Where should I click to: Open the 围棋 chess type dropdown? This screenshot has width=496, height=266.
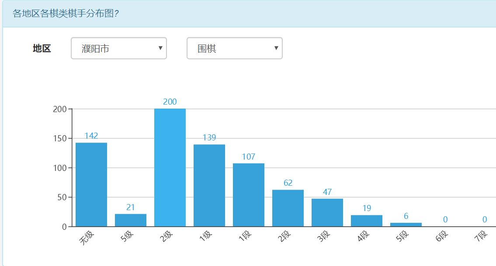pyautogui.click(x=234, y=48)
